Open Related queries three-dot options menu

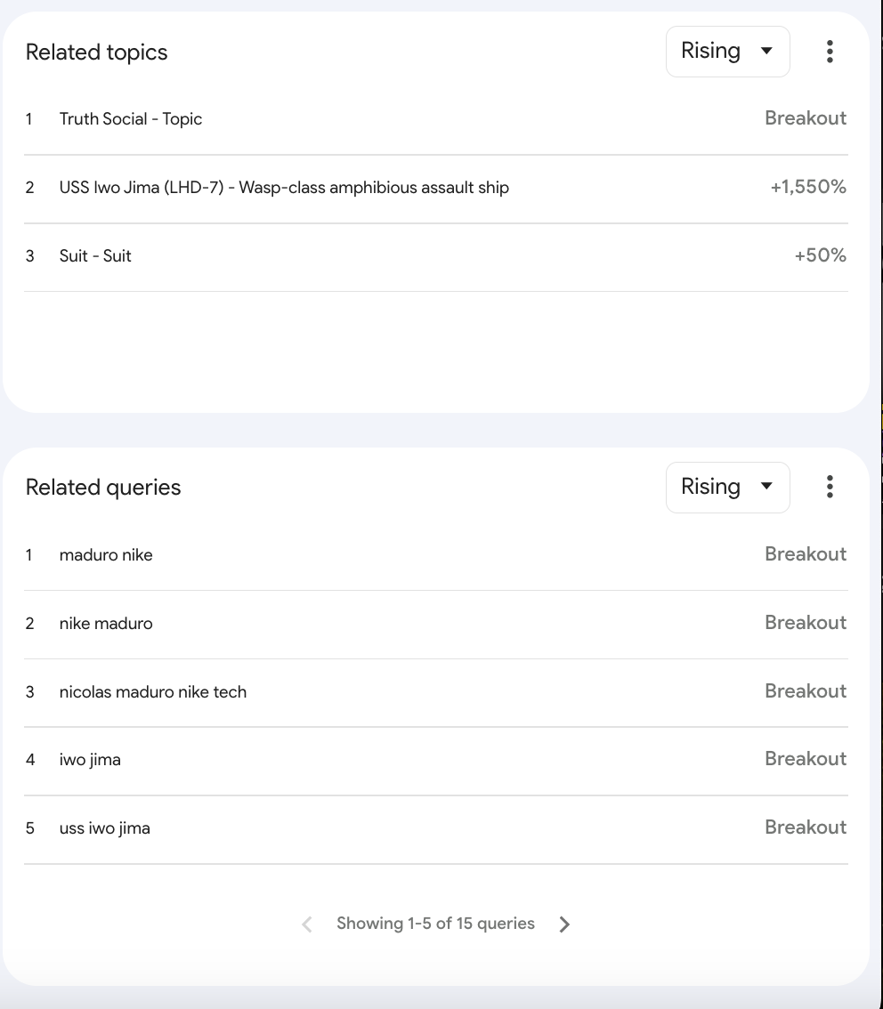coord(829,487)
